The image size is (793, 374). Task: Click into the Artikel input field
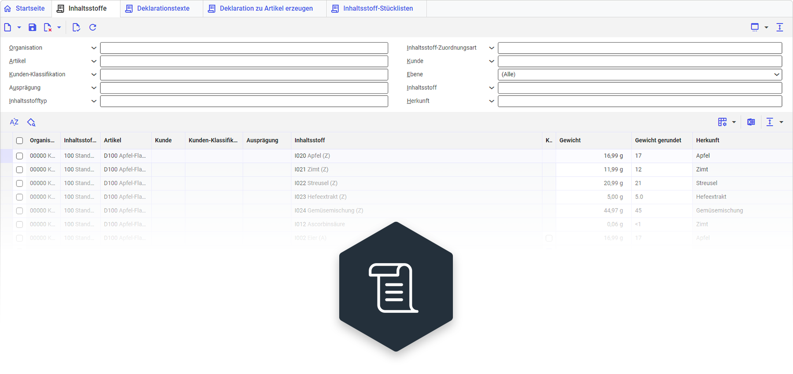pos(244,61)
